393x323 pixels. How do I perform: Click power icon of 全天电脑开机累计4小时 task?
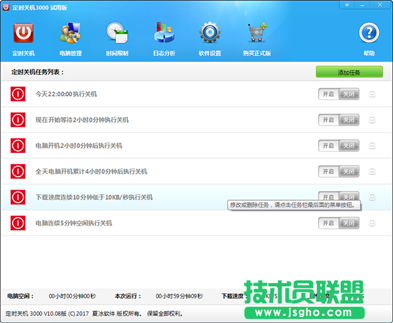[x=18, y=171]
